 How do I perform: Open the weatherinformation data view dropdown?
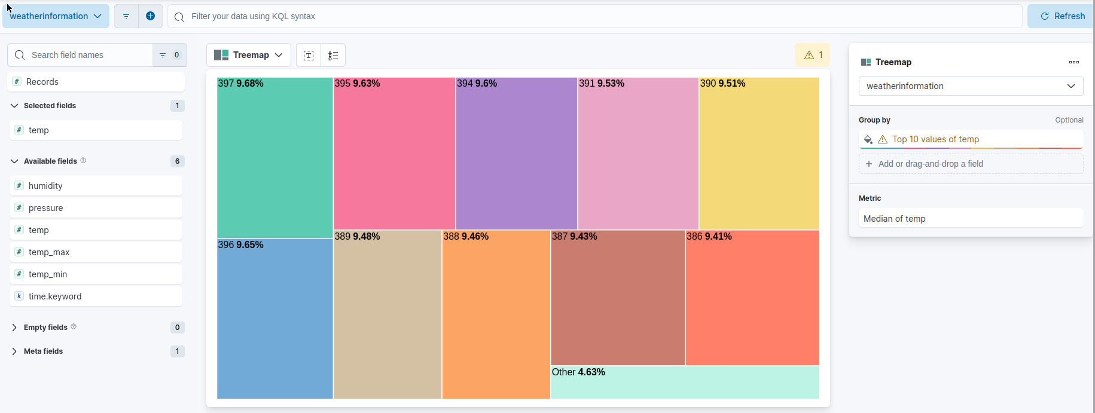point(56,16)
